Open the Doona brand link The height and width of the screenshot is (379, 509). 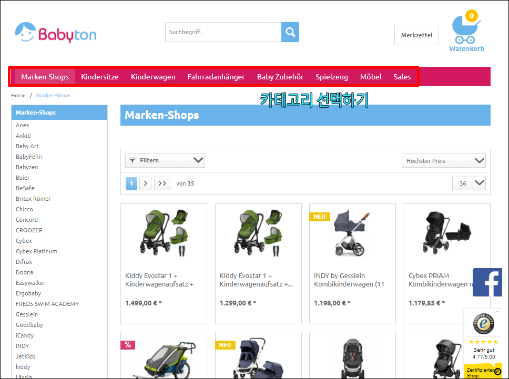24,273
